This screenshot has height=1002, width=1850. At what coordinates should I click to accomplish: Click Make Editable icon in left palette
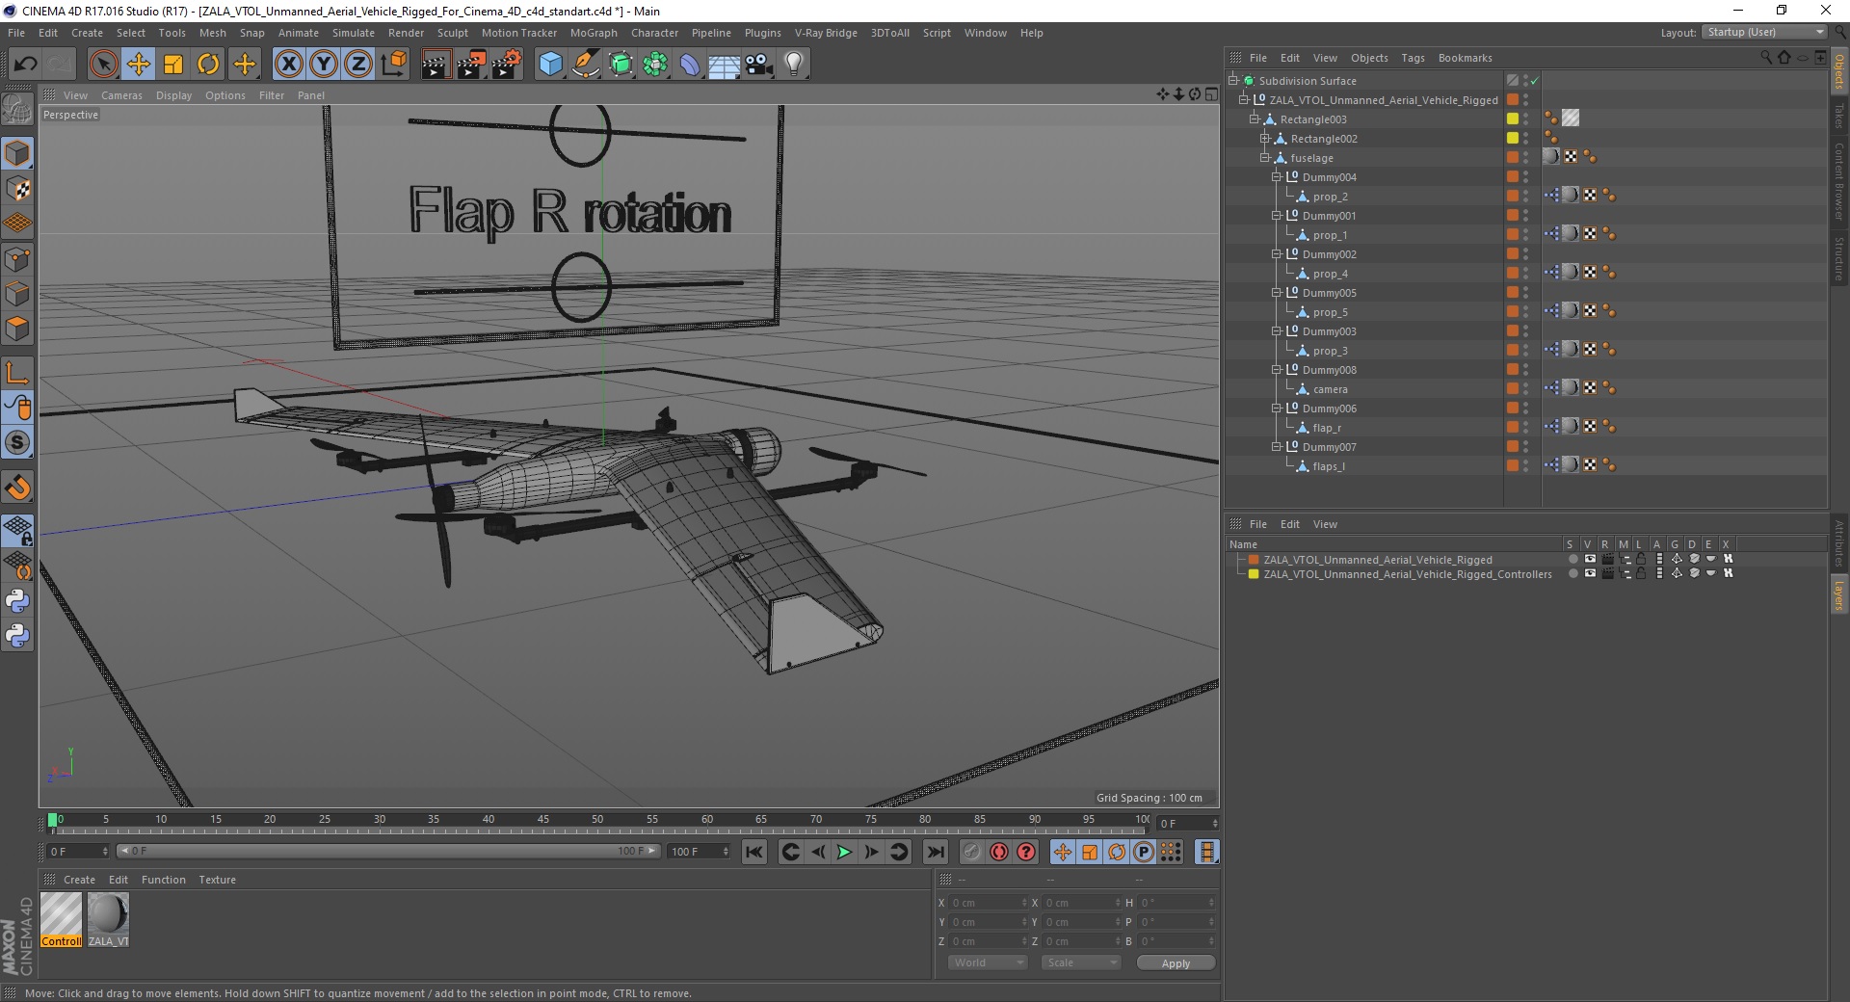point(17,110)
